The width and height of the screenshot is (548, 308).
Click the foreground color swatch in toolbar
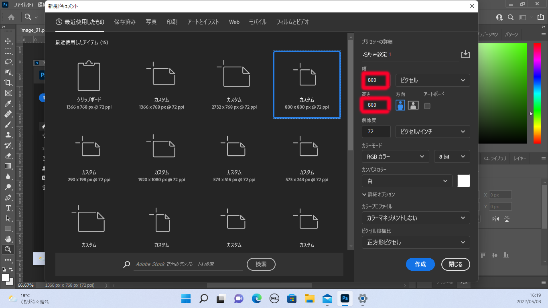coord(5,277)
